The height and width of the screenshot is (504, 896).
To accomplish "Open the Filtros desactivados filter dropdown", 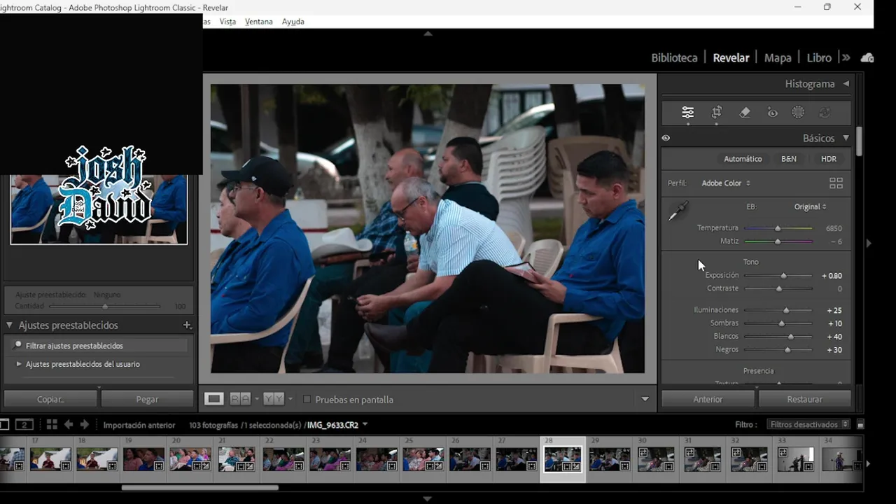I will click(x=808, y=424).
